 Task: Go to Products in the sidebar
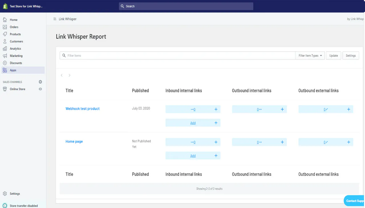click(x=15, y=34)
